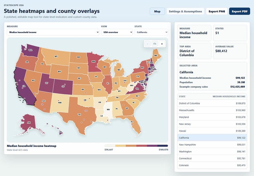Click the States count 51 card
The image size is (254, 176).
coord(230,33)
